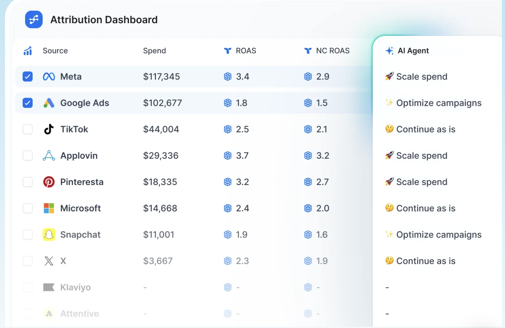Check the Snapchat row checkbox

tap(28, 235)
